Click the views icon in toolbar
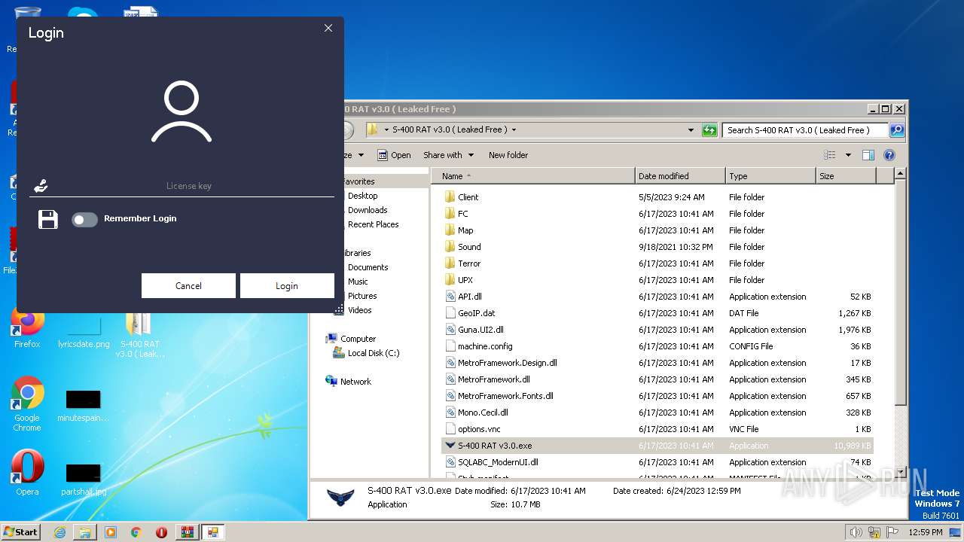This screenshot has height=542, width=964. click(x=830, y=155)
